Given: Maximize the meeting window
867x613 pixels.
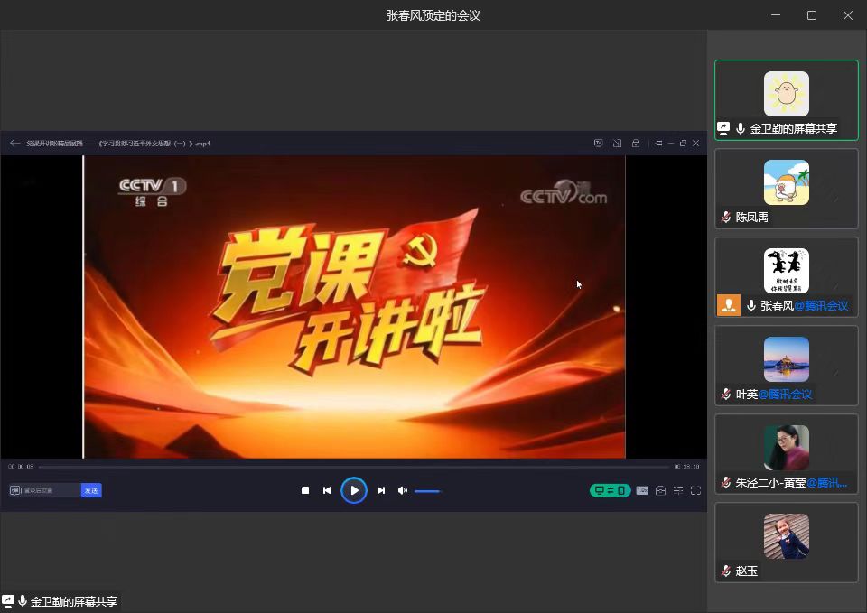Looking at the screenshot, I should pyautogui.click(x=812, y=15).
